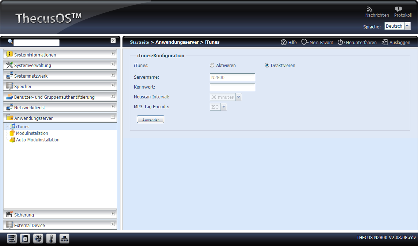Expand the Systemnetzwerk section
This screenshot has height=246, width=418.
(113, 75)
